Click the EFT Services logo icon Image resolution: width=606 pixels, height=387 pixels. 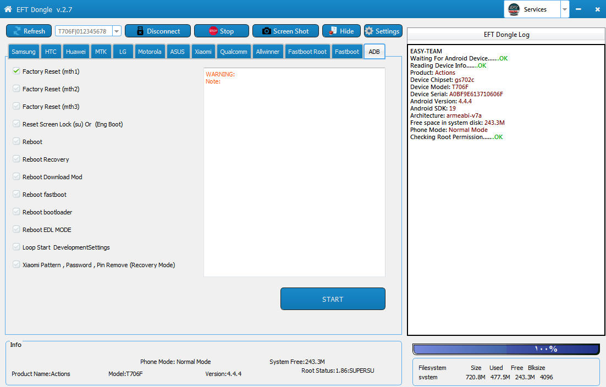514,9
